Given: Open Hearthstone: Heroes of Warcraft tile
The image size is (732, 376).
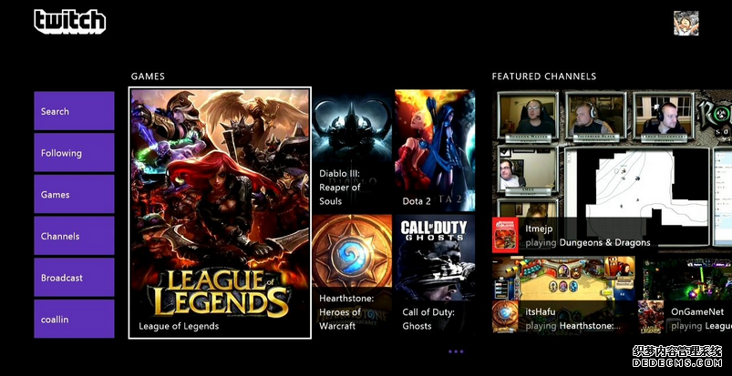Looking at the screenshot, I should point(352,276).
